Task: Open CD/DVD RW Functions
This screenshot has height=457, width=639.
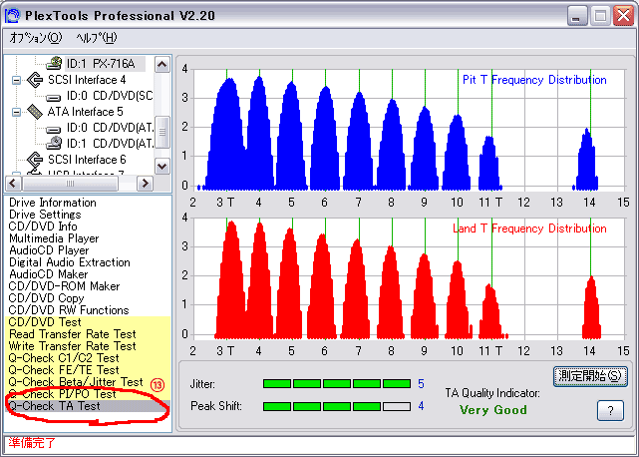Action: coord(69,310)
